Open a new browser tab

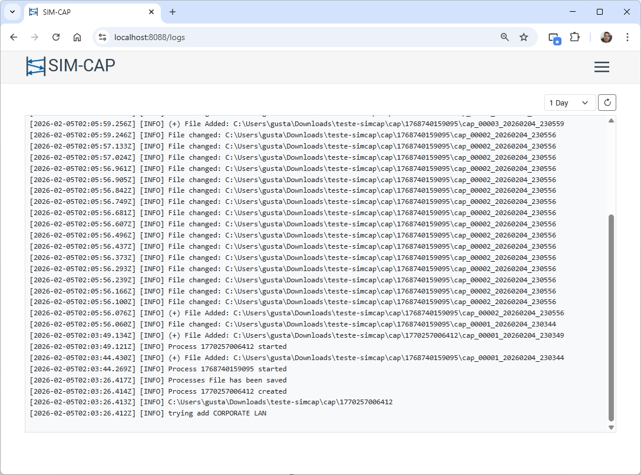(173, 12)
